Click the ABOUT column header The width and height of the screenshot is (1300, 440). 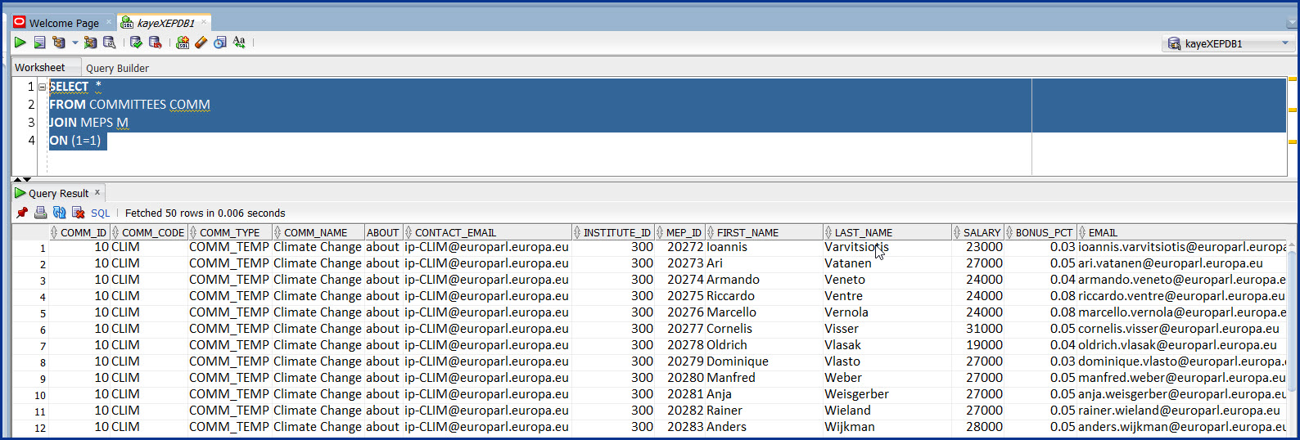383,232
